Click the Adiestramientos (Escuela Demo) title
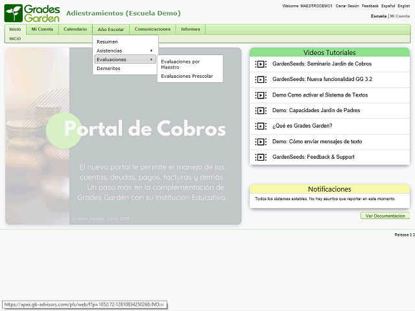Viewport: 415px width, 311px height. [x=123, y=13]
